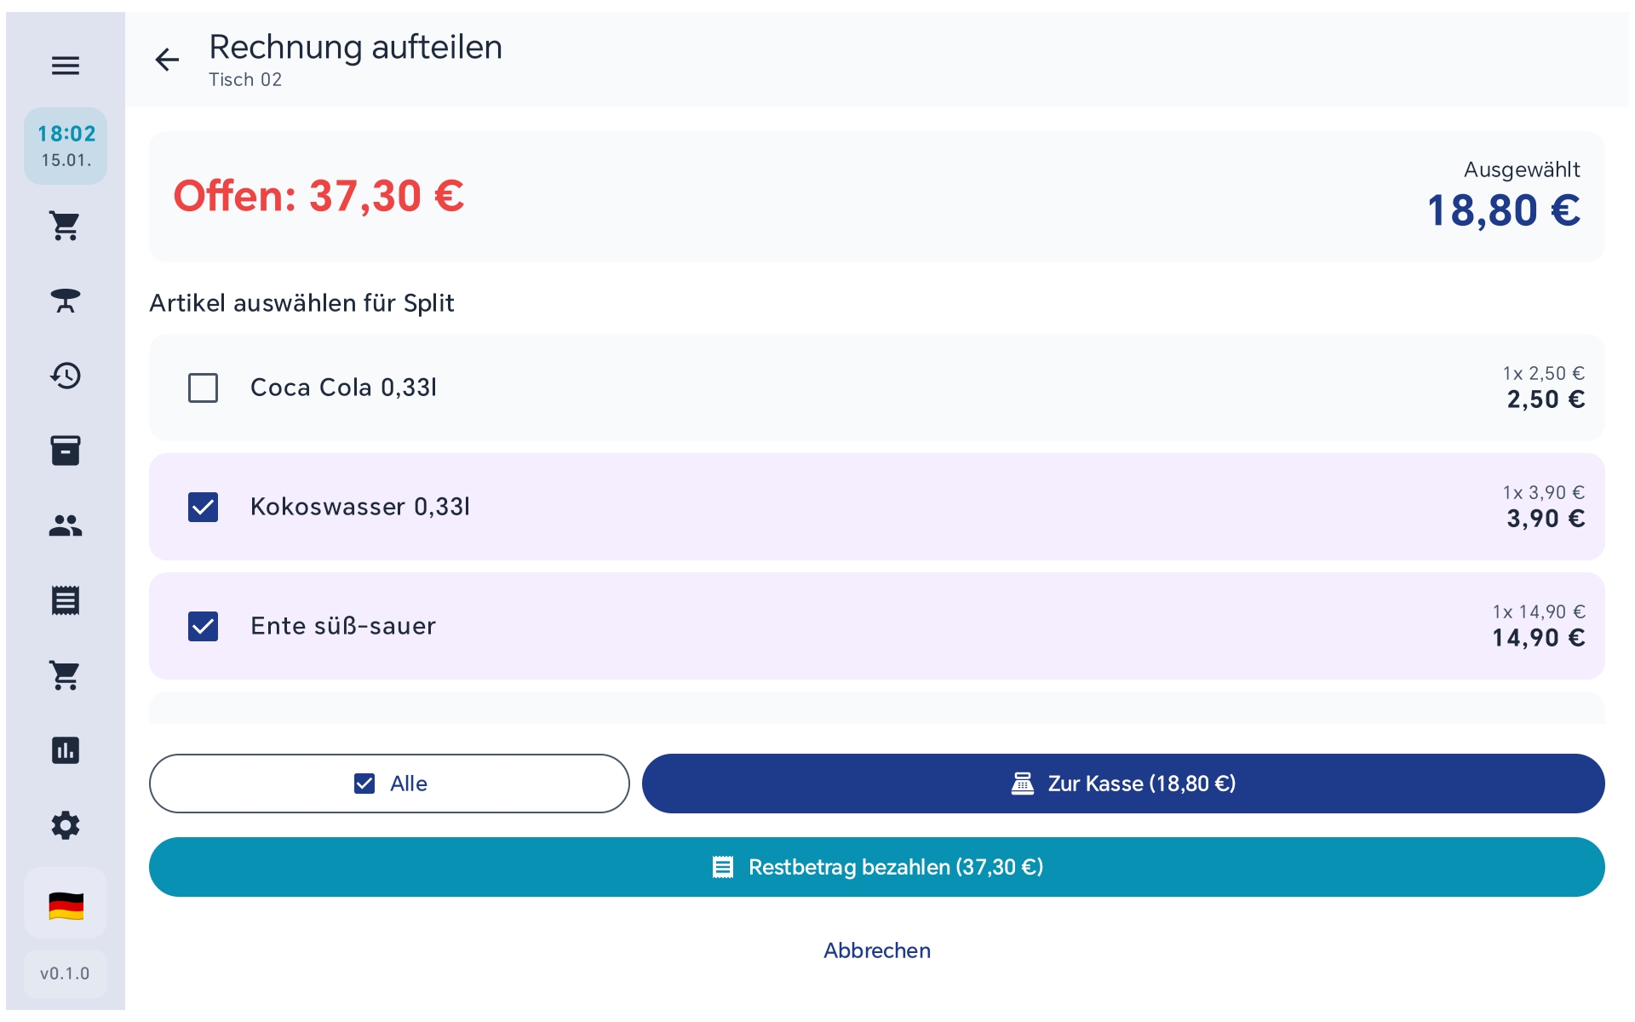Check the Coca Cola 0,33l checkbox
The width and height of the screenshot is (1635, 1022).
(203, 388)
